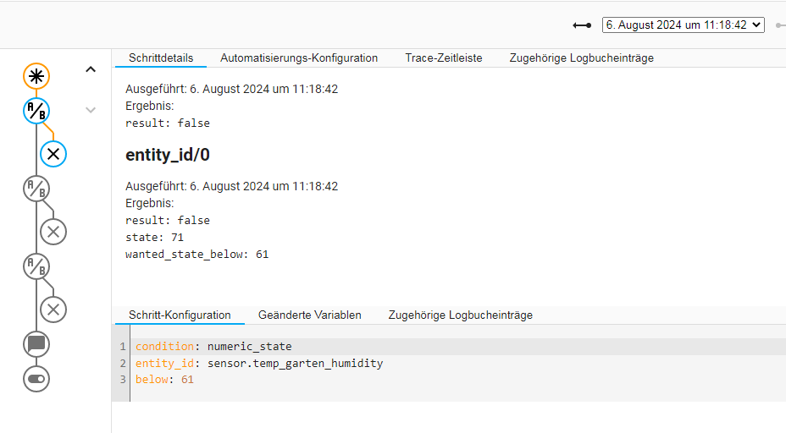
Task: Open lower Zugehörige Logbucheinträge tab
Action: pos(460,315)
